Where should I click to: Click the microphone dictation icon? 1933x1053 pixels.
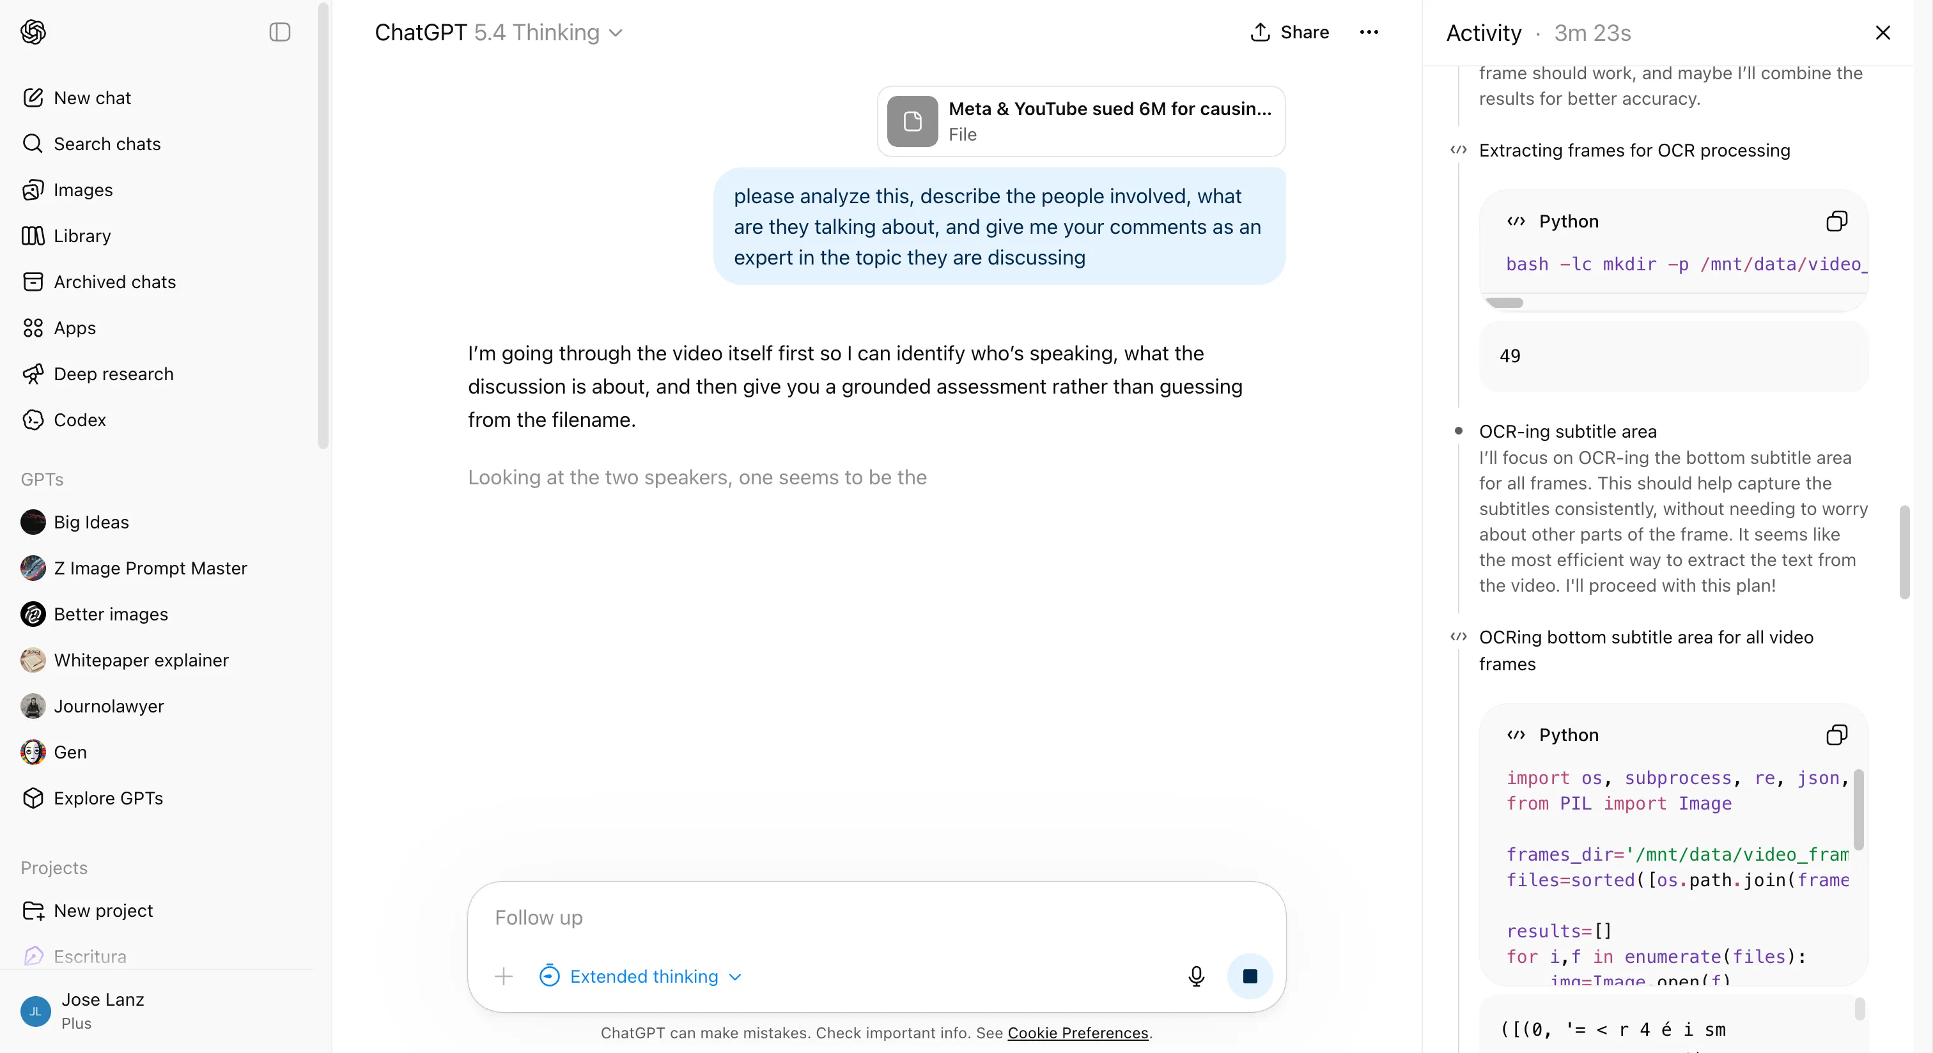click(1196, 976)
